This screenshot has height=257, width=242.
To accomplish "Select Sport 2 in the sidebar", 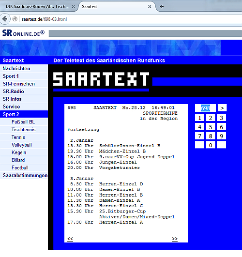I will click(24, 114).
